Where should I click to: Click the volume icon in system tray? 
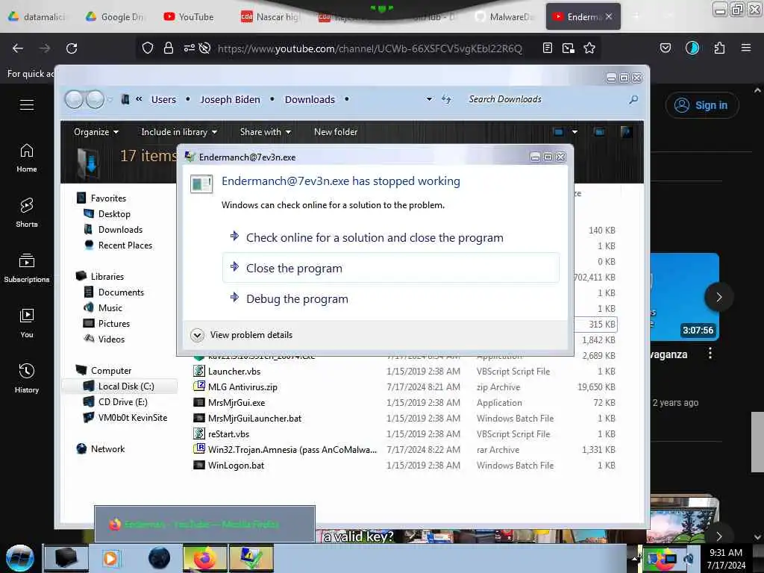[689, 558]
